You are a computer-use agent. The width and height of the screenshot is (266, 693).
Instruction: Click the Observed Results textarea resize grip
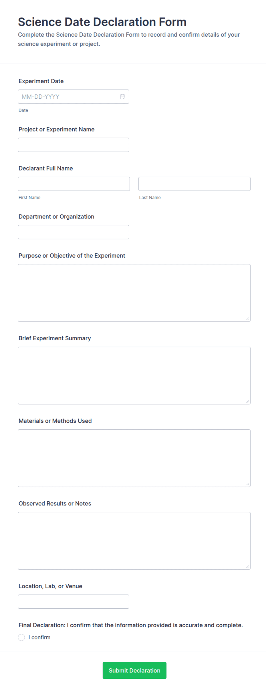coord(247,567)
